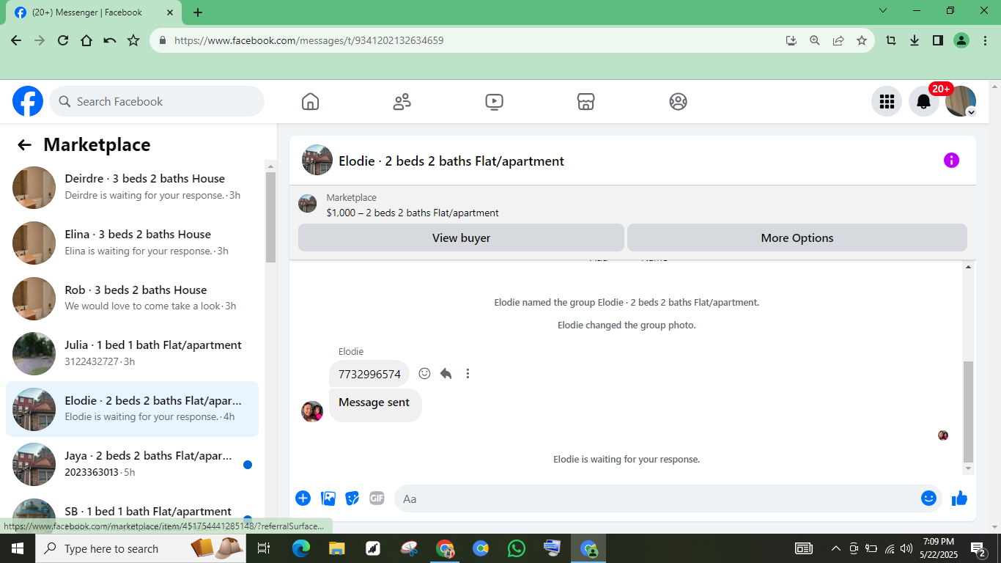The image size is (1001, 563).
Task: Focus the Aa message input box
Action: pos(669,498)
